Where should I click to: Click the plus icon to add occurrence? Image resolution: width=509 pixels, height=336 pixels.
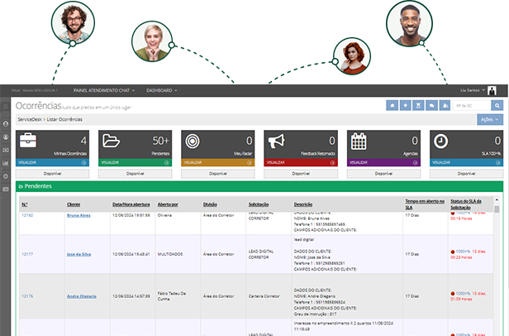point(405,106)
